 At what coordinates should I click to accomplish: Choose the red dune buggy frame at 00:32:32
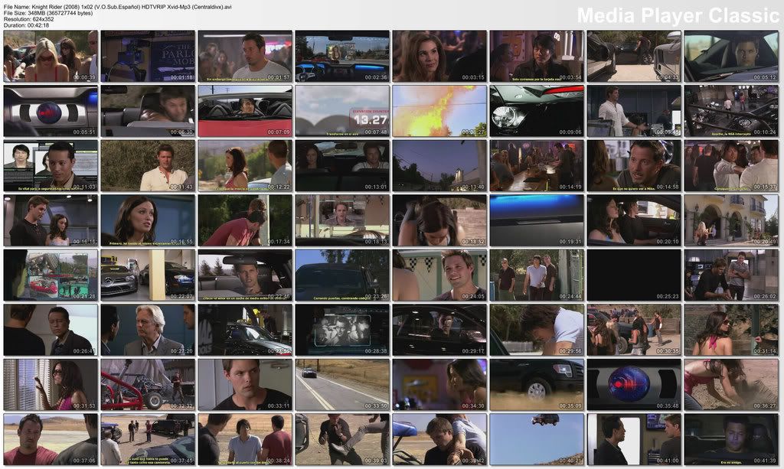[x=148, y=385]
